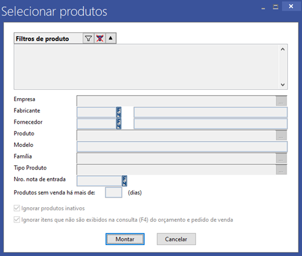Click the filter list scroll up arrow
The width and height of the screenshot is (302, 256).
point(283,49)
